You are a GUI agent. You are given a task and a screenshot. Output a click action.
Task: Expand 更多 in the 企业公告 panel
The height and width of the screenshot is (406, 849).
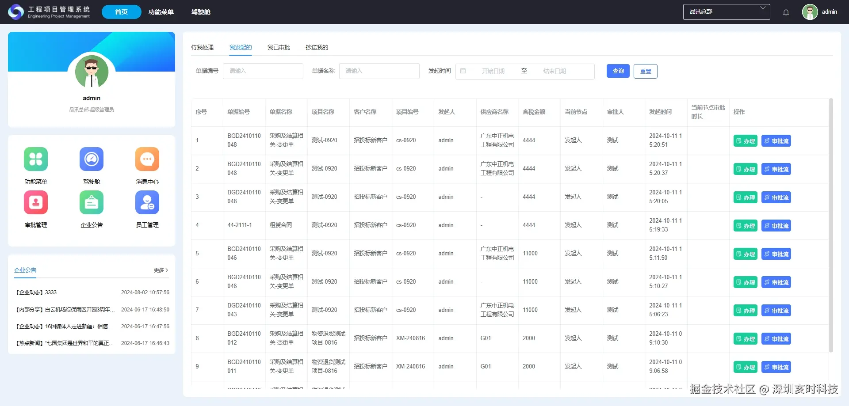tap(161, 270)
